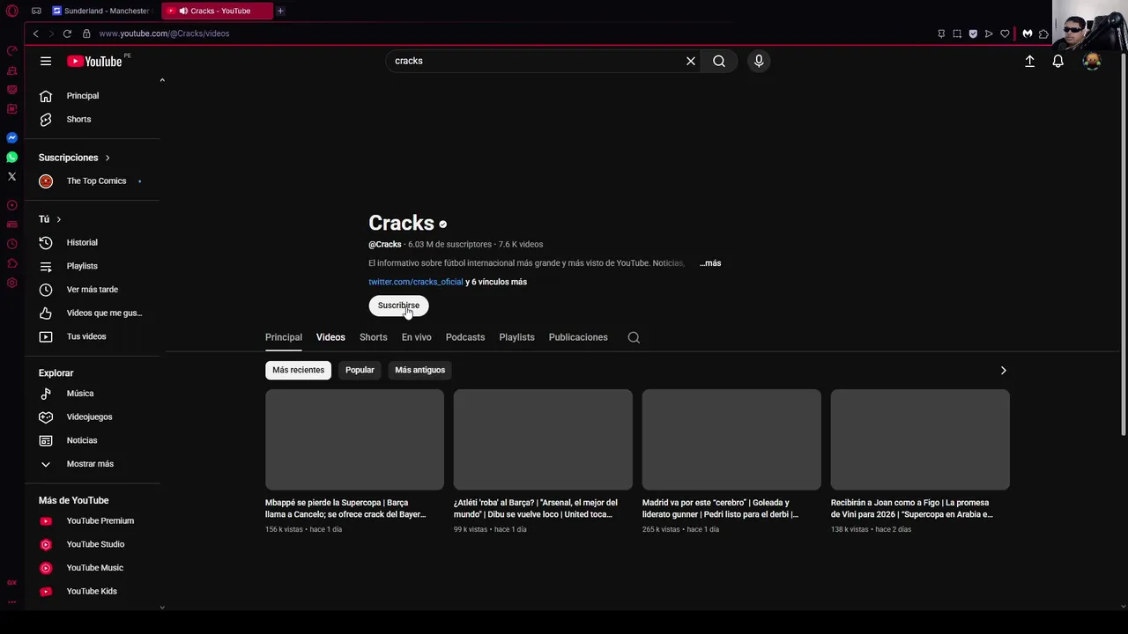Start voice search with microphone icon
Image resolution: width=1128 pixels, height=634 pixels.
(759, 61)
